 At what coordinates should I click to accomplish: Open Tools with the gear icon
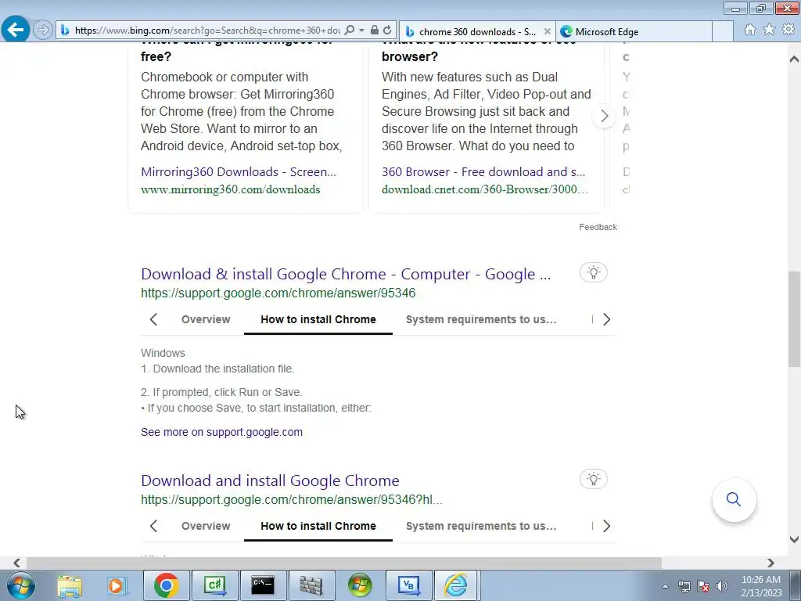tap(788, 30)
